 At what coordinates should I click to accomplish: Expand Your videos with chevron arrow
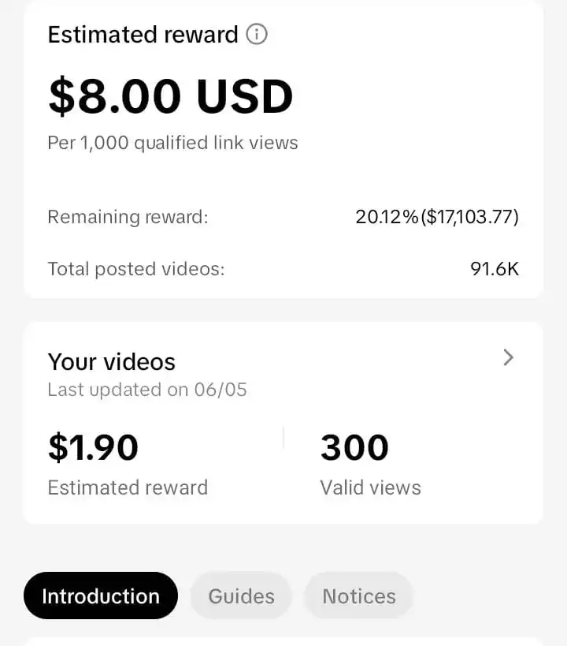[x=509, y=357]
